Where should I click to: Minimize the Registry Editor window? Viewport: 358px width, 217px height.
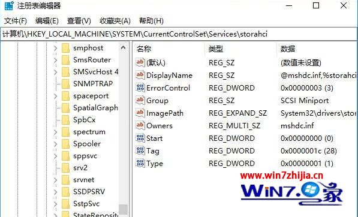(289, 6)
